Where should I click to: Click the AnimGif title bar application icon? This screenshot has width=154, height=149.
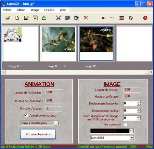[3, 4]
